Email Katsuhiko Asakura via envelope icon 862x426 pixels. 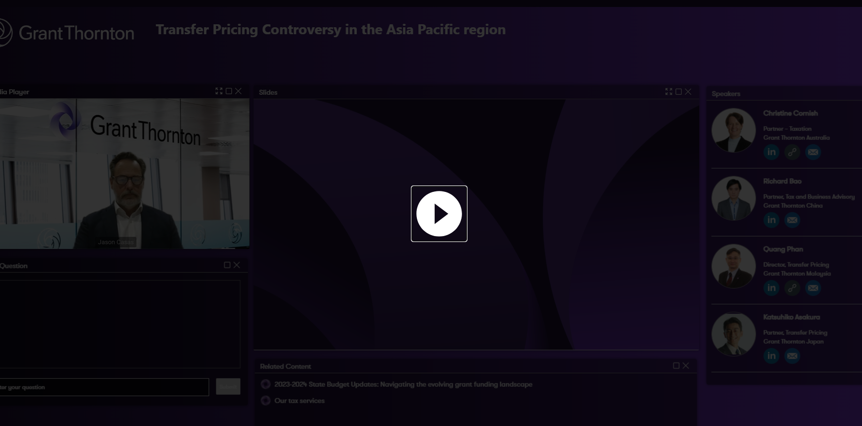coord(792,356)
